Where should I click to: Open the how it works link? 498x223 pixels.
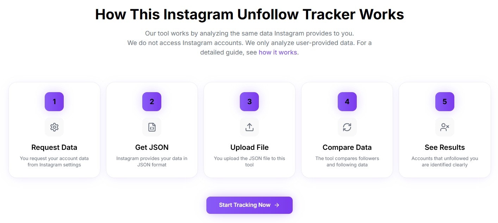point(278,52)
